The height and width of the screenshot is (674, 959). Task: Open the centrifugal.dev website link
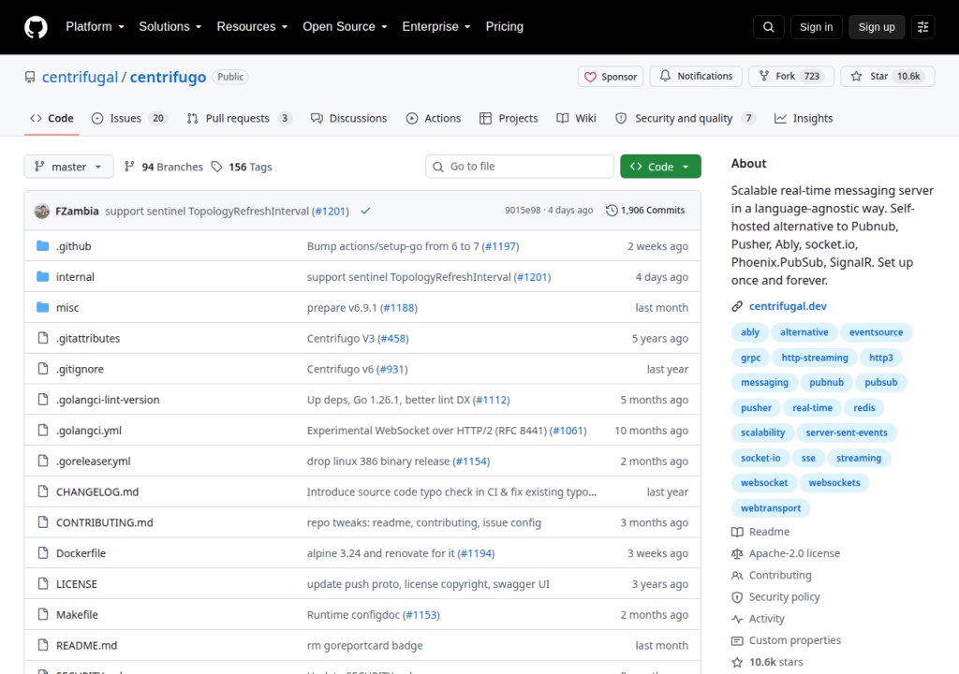[x=788, y=306]
